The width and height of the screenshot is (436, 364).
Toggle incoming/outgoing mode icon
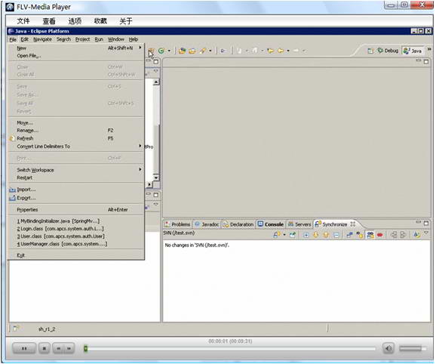370,235
